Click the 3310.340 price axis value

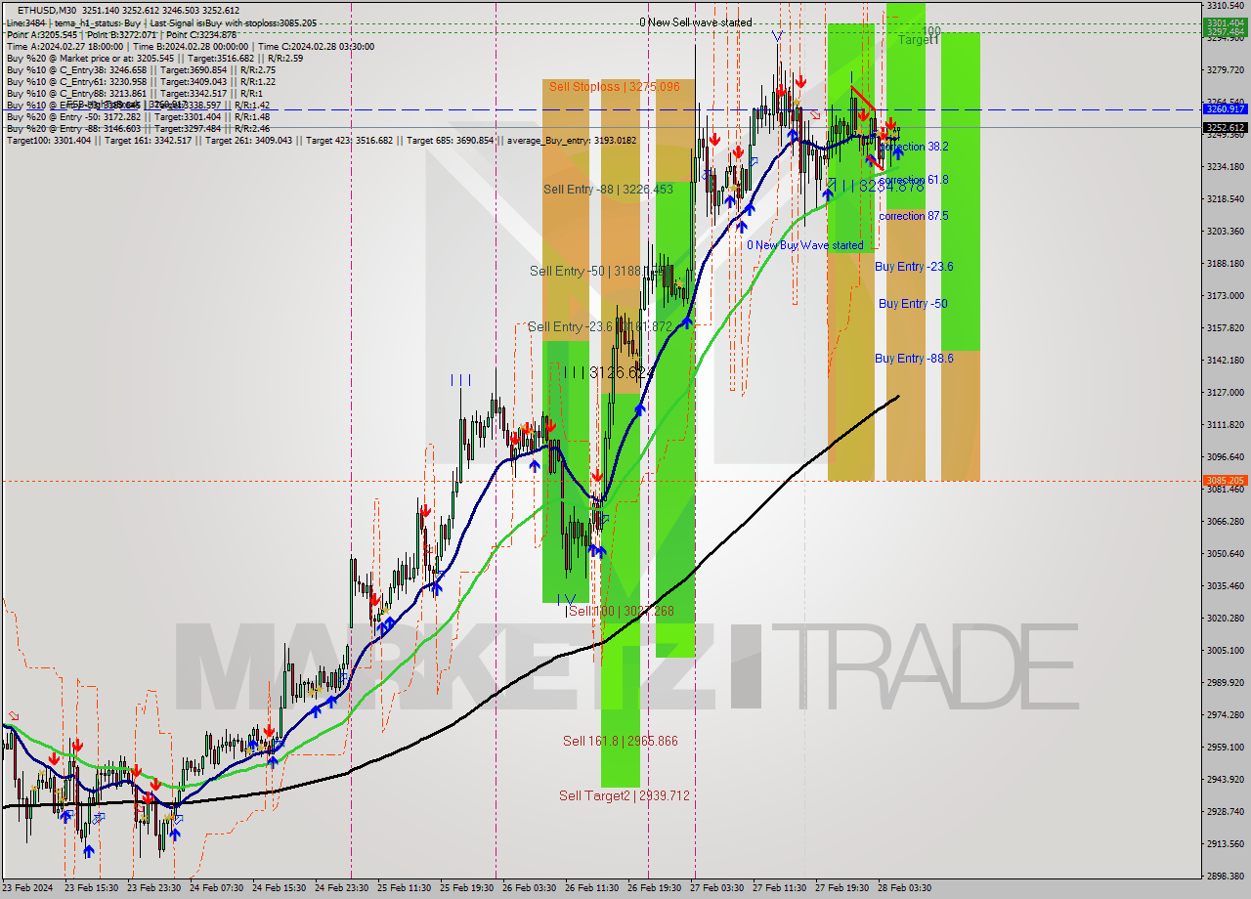point(1226,6)
